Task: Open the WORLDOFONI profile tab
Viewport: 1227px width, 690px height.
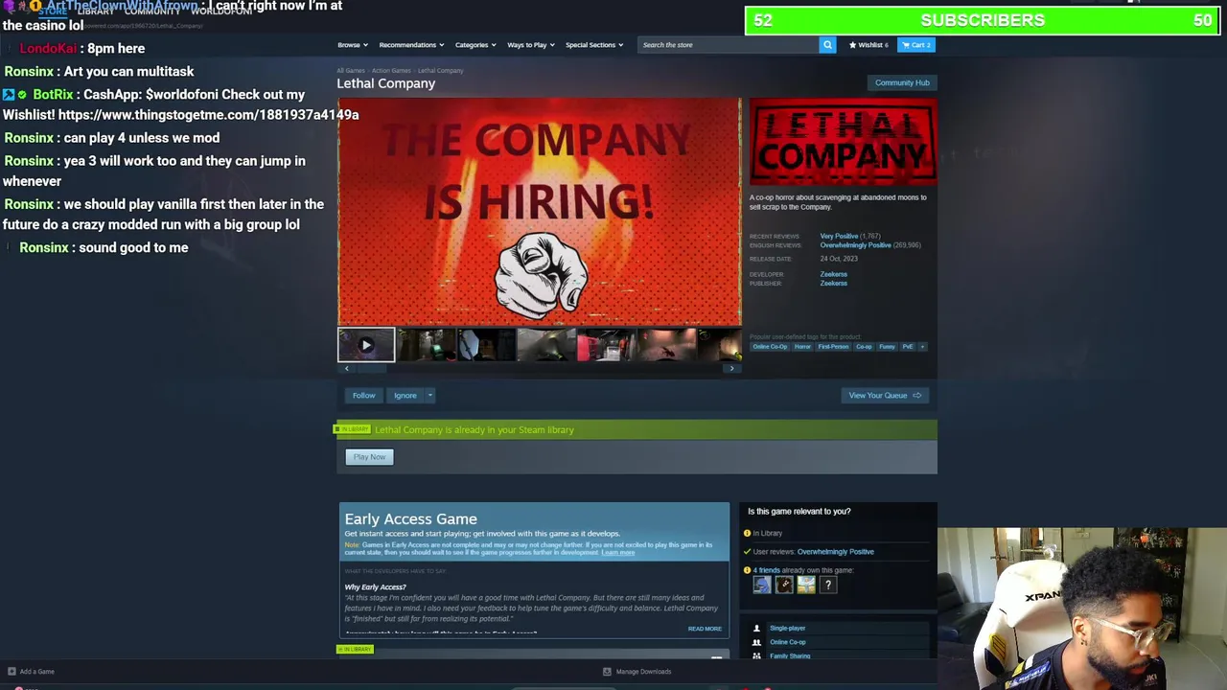Action: point(221,11)
